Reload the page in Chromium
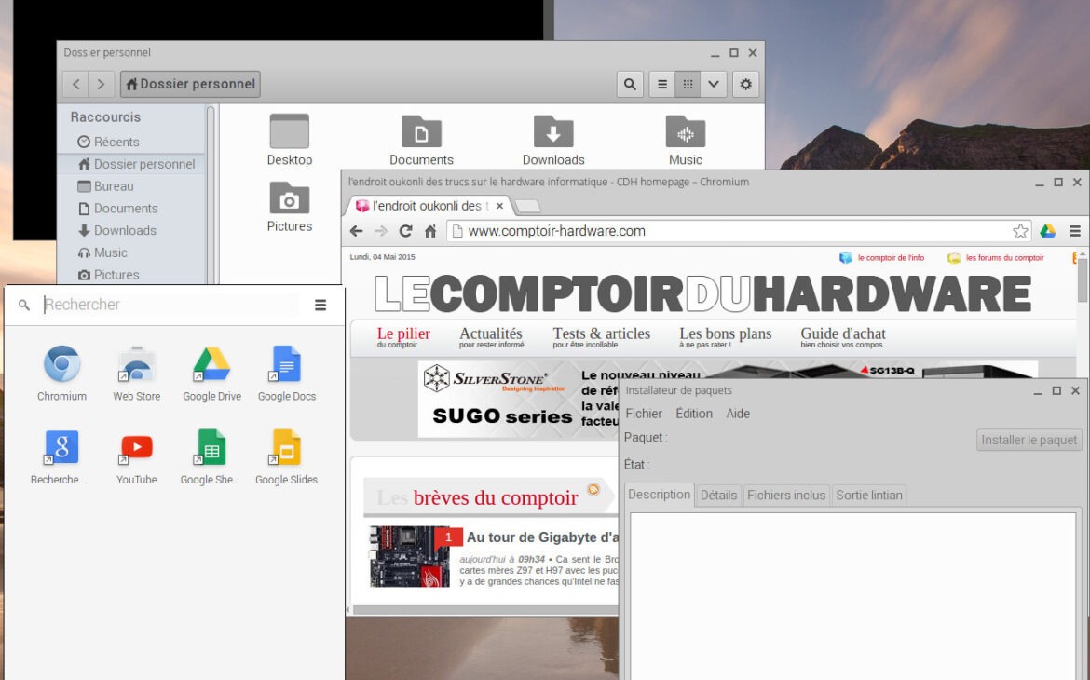Screen dimensions: 1090x680 (x=405, y=231)
